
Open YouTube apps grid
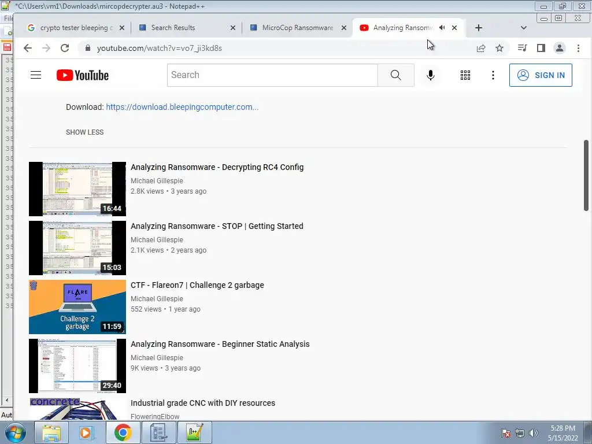tap(465, 75)
